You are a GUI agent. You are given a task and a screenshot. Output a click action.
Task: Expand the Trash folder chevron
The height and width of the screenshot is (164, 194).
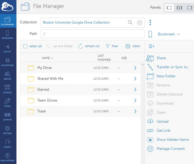pos(135,111)
